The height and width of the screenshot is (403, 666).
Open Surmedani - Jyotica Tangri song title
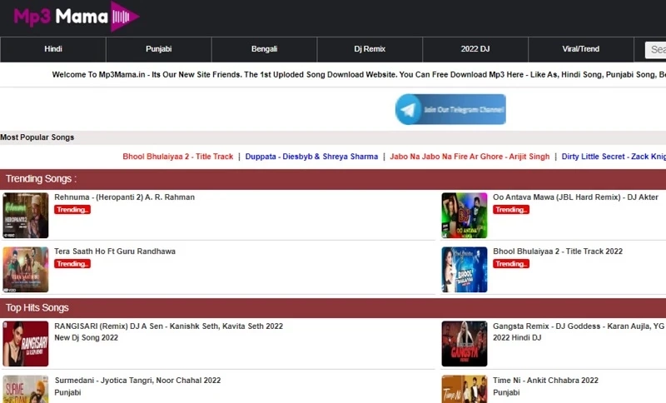[137, 381]
